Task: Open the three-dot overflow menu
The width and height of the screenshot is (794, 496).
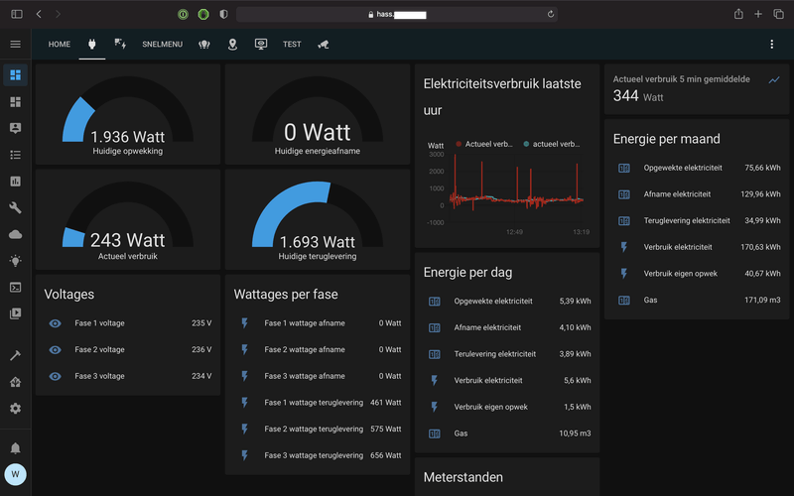Action: click(x=771, y=44)
